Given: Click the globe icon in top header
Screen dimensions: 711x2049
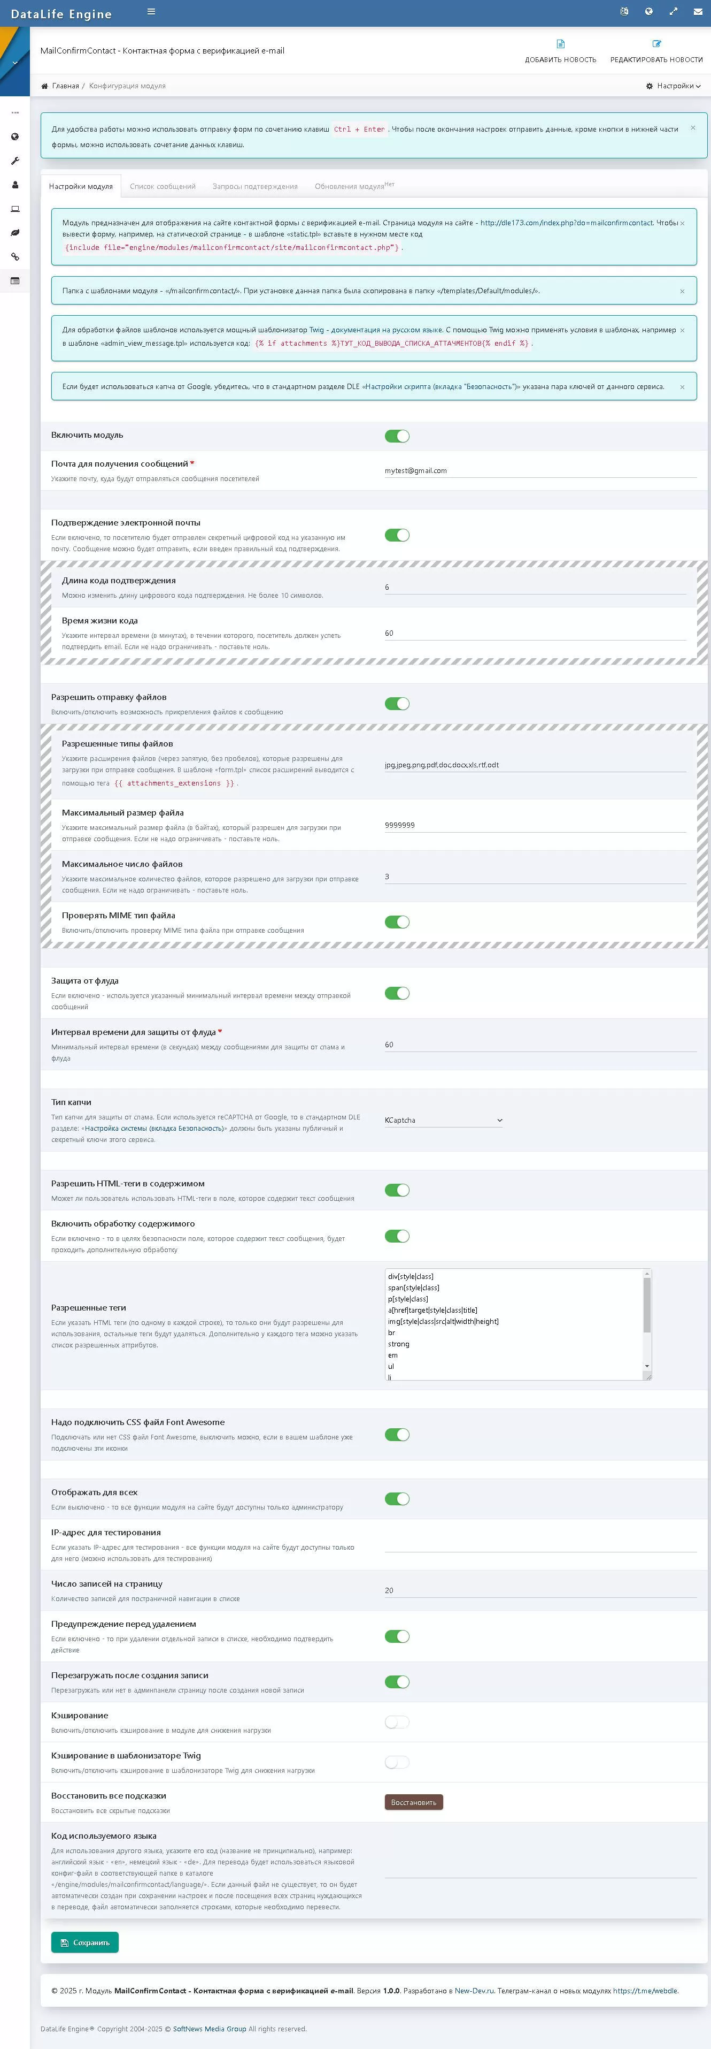Looking at the screenshot, I should 649,11.
